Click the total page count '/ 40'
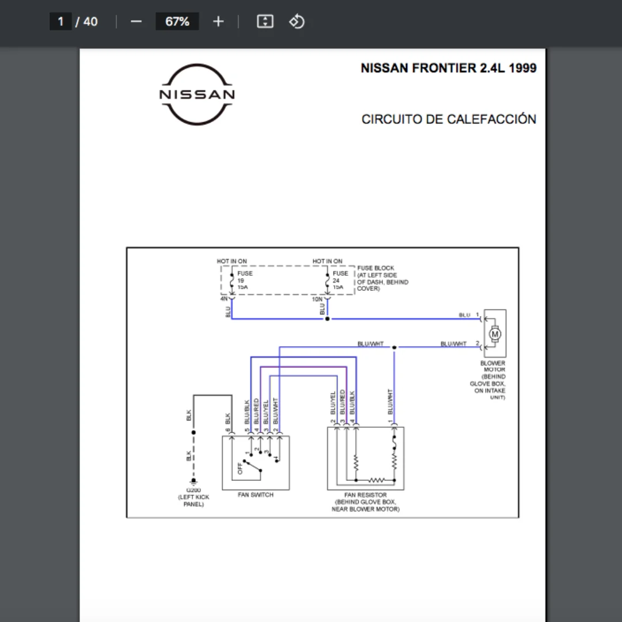 click(86, 21)
